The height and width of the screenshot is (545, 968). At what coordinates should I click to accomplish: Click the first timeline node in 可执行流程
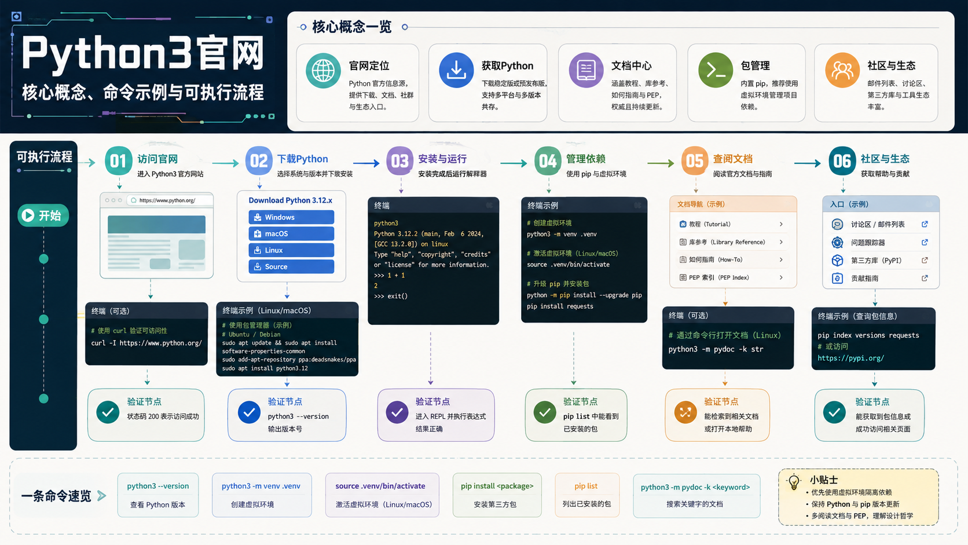(43, 259)
